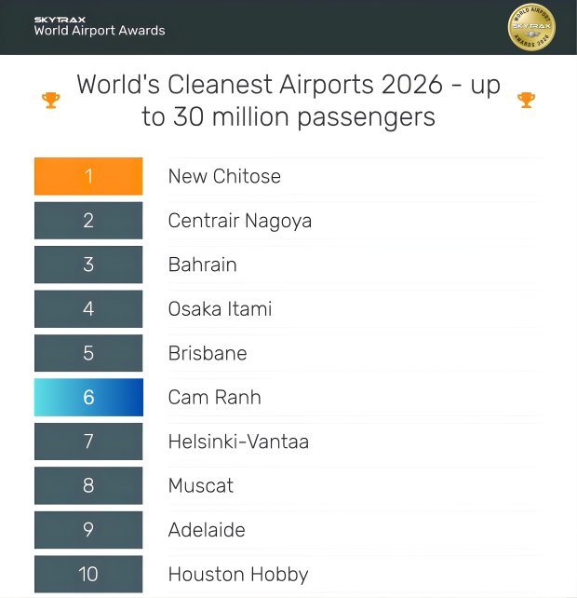Open the Osaka Itami airport entry
The height and width of the screenshot is (598, 577).
click(x=220, y=308)
